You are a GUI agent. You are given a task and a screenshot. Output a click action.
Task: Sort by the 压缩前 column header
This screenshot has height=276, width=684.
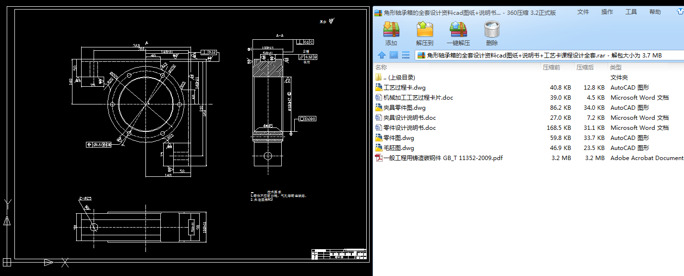(x=553, y=67)
